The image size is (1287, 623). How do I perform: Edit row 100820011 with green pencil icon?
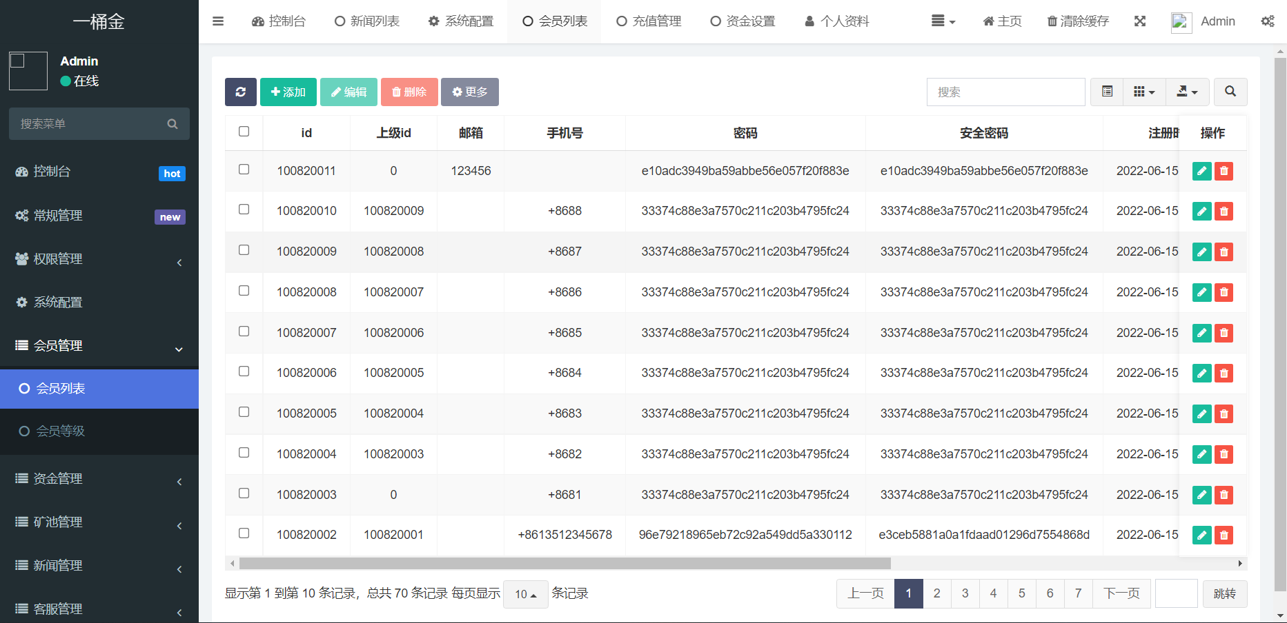(1202, 171)
